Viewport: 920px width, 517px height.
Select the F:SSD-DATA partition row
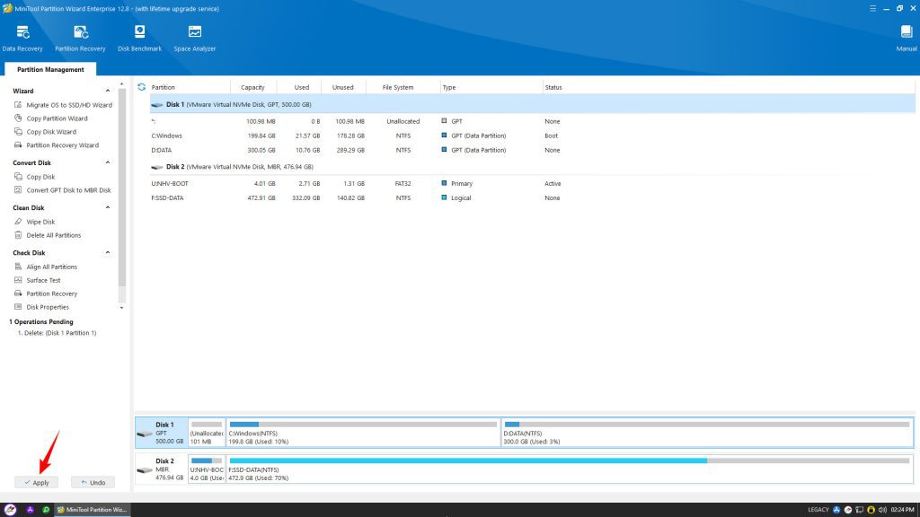[532, 197]
